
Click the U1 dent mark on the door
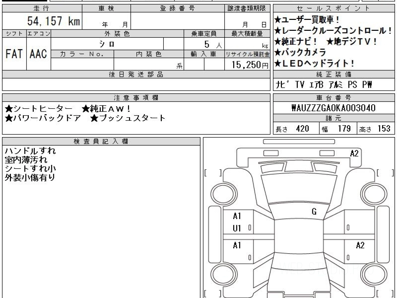tap(237, 228)
